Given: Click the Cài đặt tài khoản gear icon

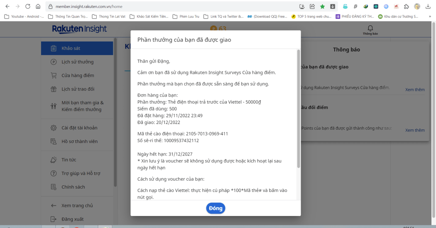Looking at the screenshot, I should pos(54,128).
